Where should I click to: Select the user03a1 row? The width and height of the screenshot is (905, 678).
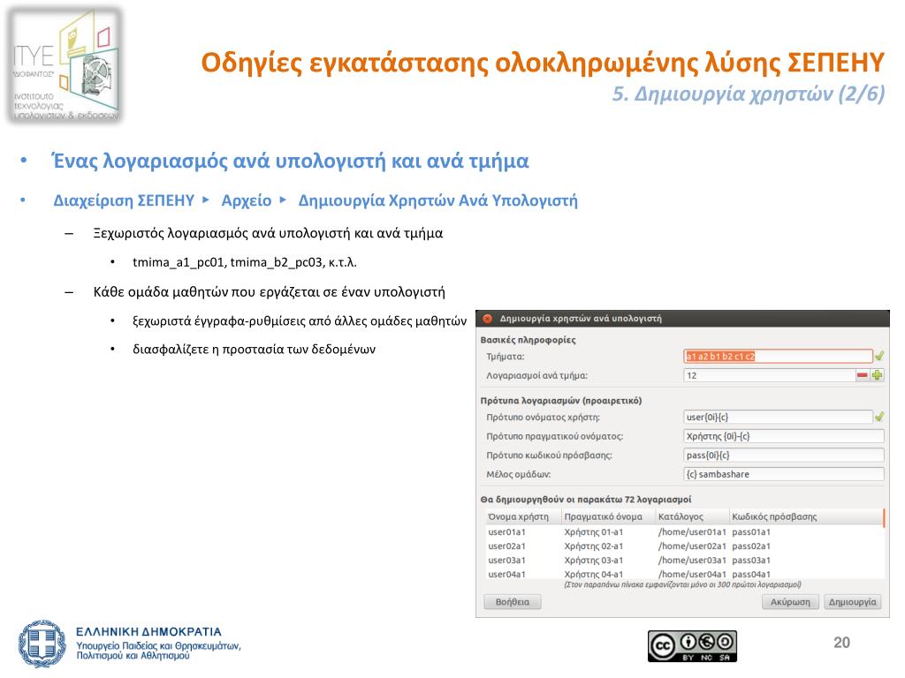point(683,561)
